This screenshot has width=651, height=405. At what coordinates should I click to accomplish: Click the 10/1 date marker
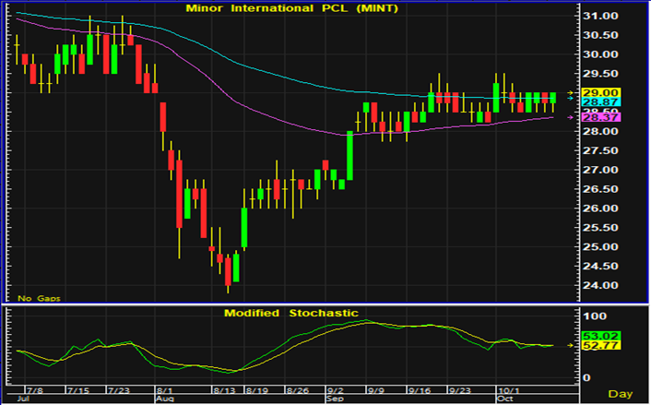(x=509, y=391)
